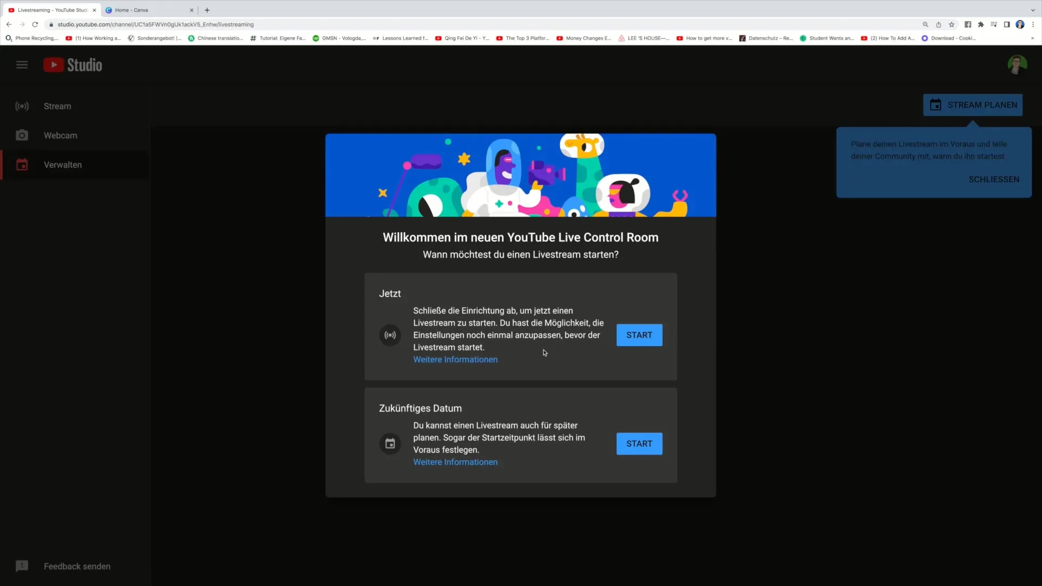
Task: Bookmark page with the star icon
Action: [951, 24]
